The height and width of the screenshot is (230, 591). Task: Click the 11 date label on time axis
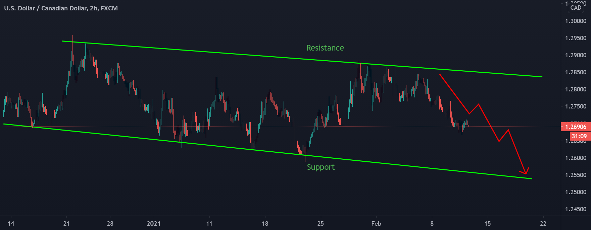tap(209, 224)
